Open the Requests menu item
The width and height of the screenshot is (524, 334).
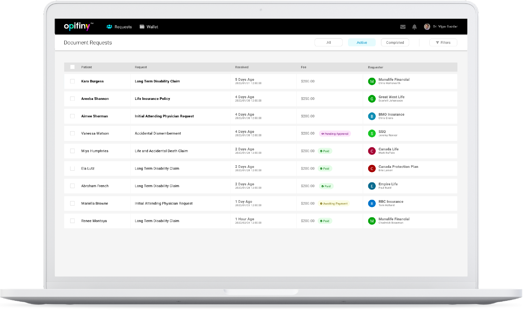119,27
